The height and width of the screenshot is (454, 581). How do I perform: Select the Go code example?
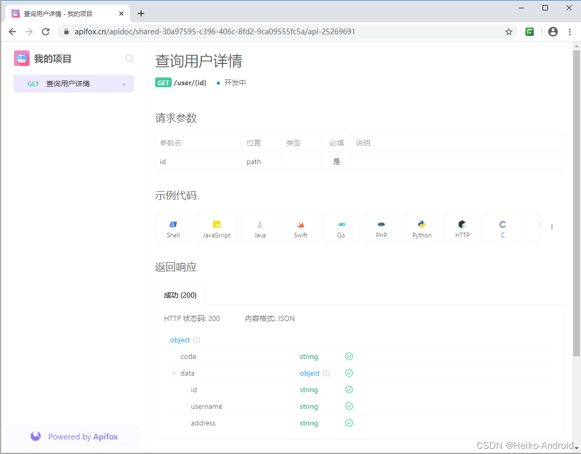tap(341, 229)
